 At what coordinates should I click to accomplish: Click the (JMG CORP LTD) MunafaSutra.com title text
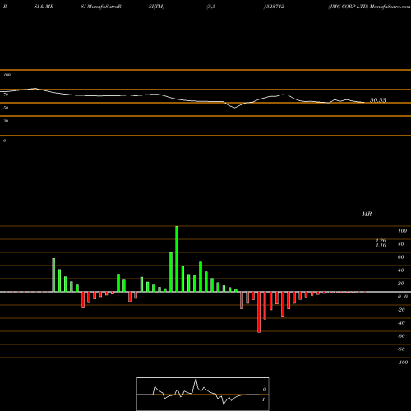tap(369, 7)
